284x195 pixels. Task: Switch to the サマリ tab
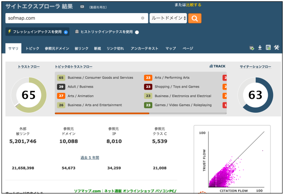[14, 48]
